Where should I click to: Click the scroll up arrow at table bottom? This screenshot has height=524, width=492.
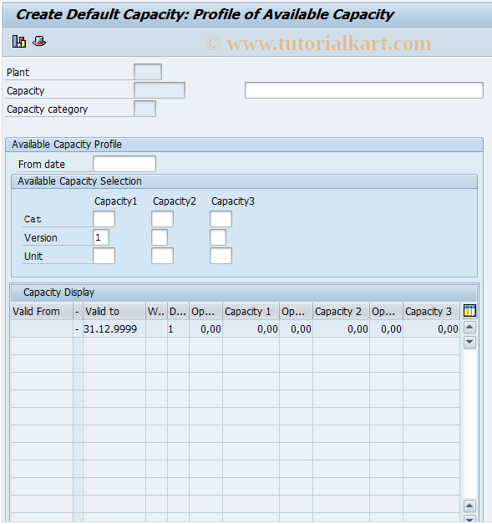[469, 506]
